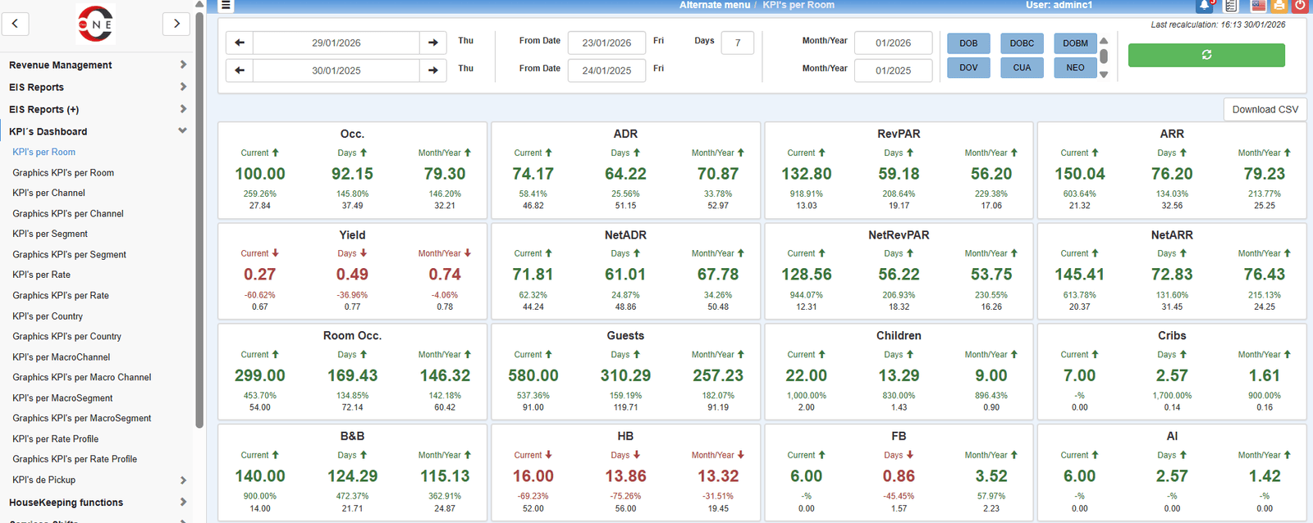Open Graphics KPI's per Segment

pyautogui.click(x=70, y=255)
